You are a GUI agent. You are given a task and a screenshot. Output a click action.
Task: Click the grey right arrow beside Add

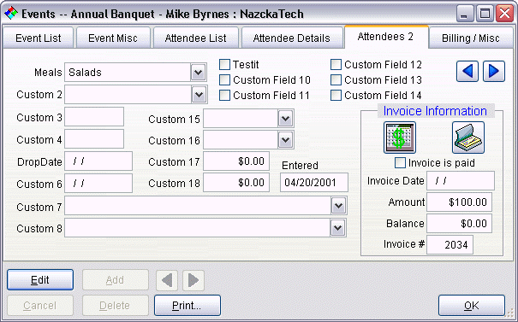point(194,280)
